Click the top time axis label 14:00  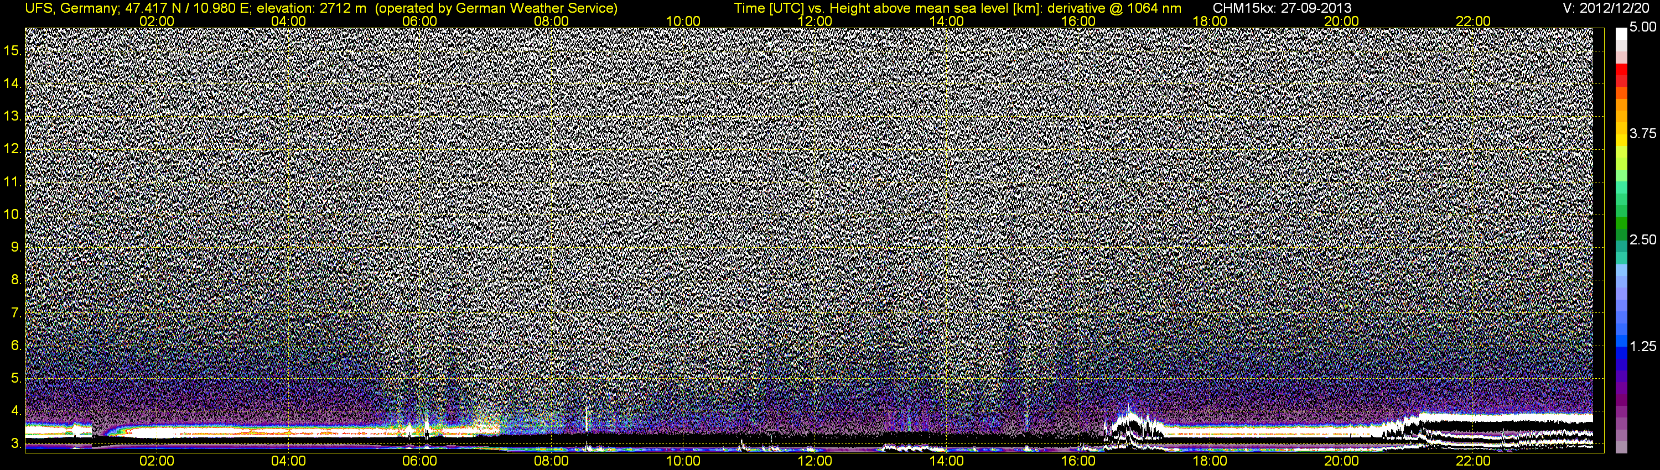(947, 21)
